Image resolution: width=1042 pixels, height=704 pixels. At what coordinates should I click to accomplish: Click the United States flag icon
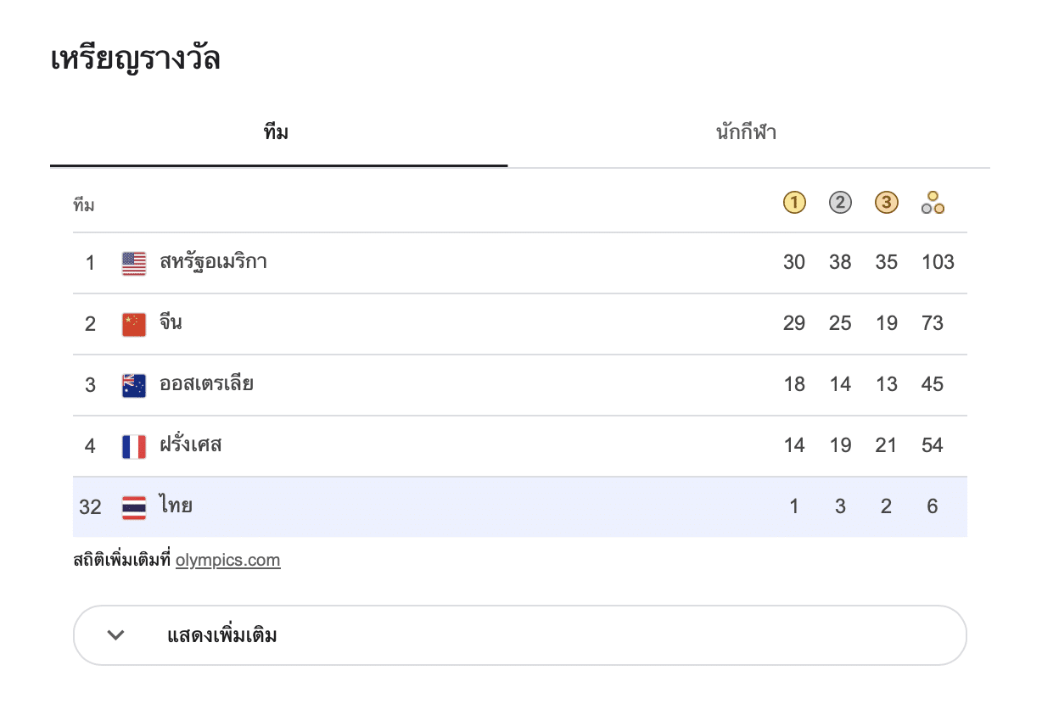134,263
